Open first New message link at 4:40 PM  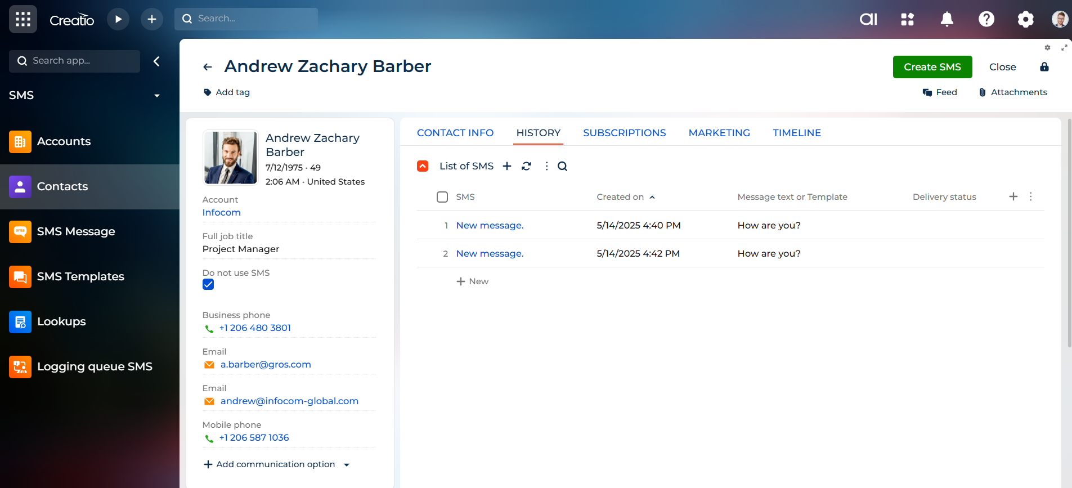[x=490, y=226]
